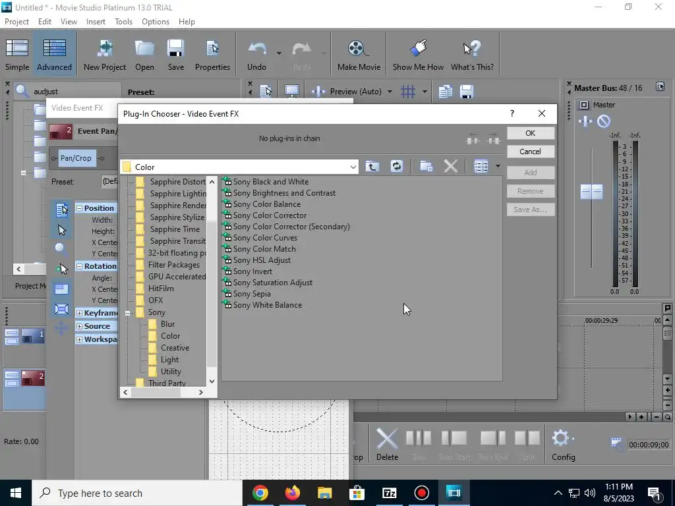Click the Remove button
The image size is (675, 506).
tap(531, 191)
